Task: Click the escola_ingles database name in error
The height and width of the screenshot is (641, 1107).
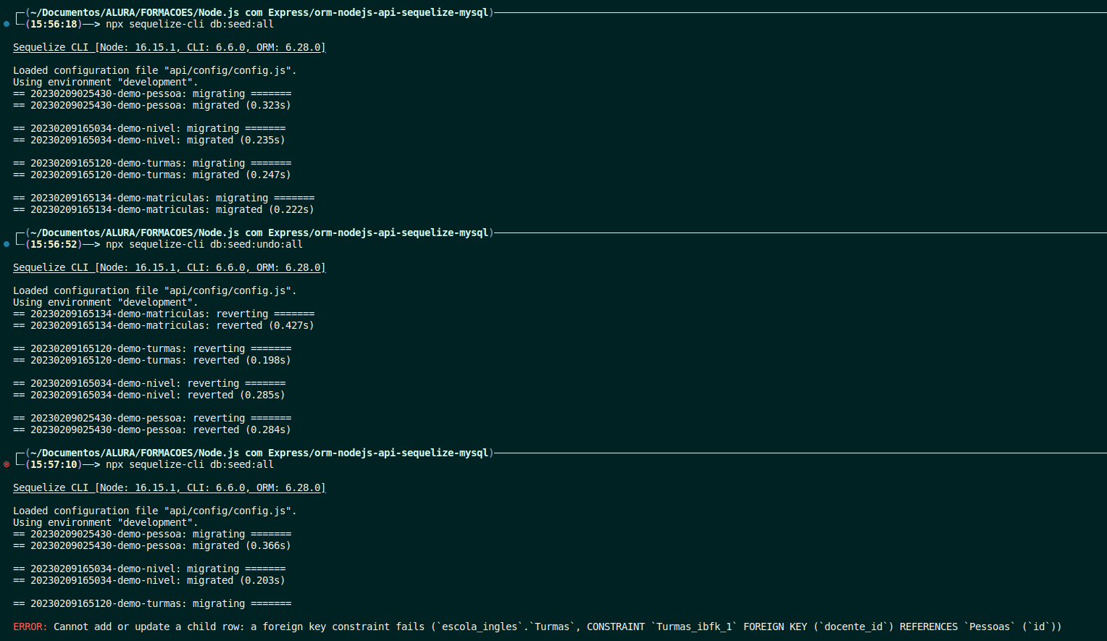Action: [x=480, y=627]
